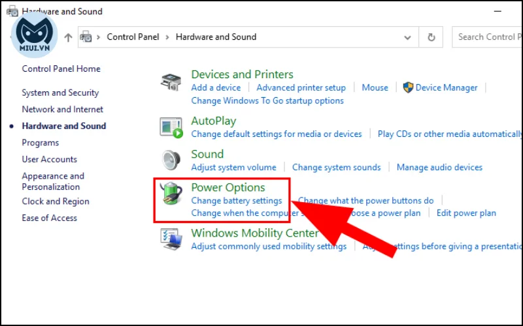Click Change battery settings
Screen dimensions: 523x326
[x=237, y=201]
